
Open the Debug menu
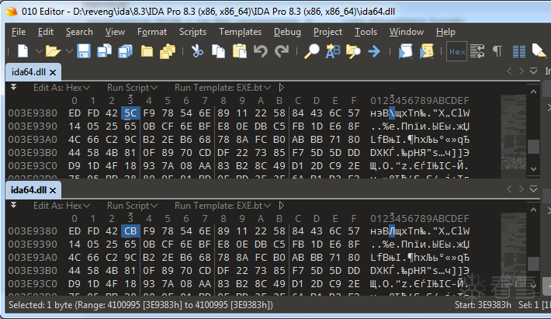pos(287,32)
